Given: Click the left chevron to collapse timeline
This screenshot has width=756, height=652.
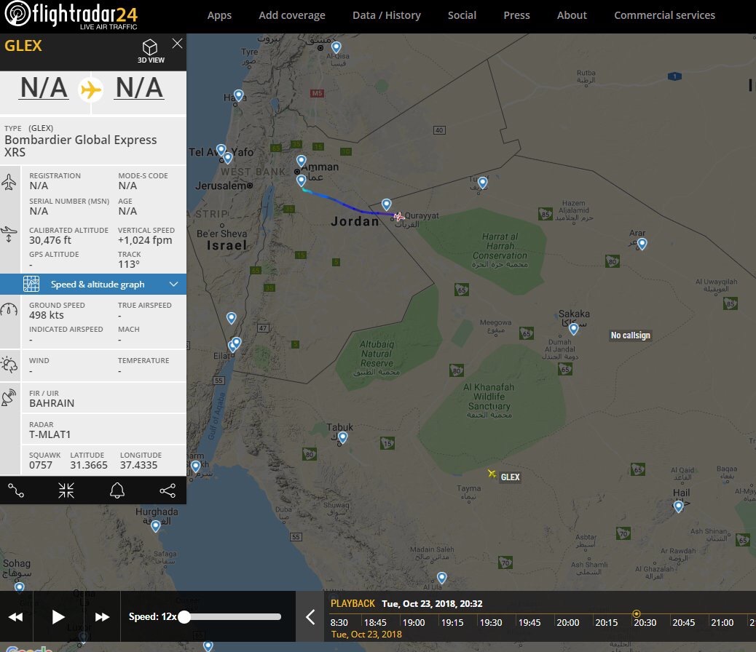Looking at the screenshot, I should coord(310,617).
